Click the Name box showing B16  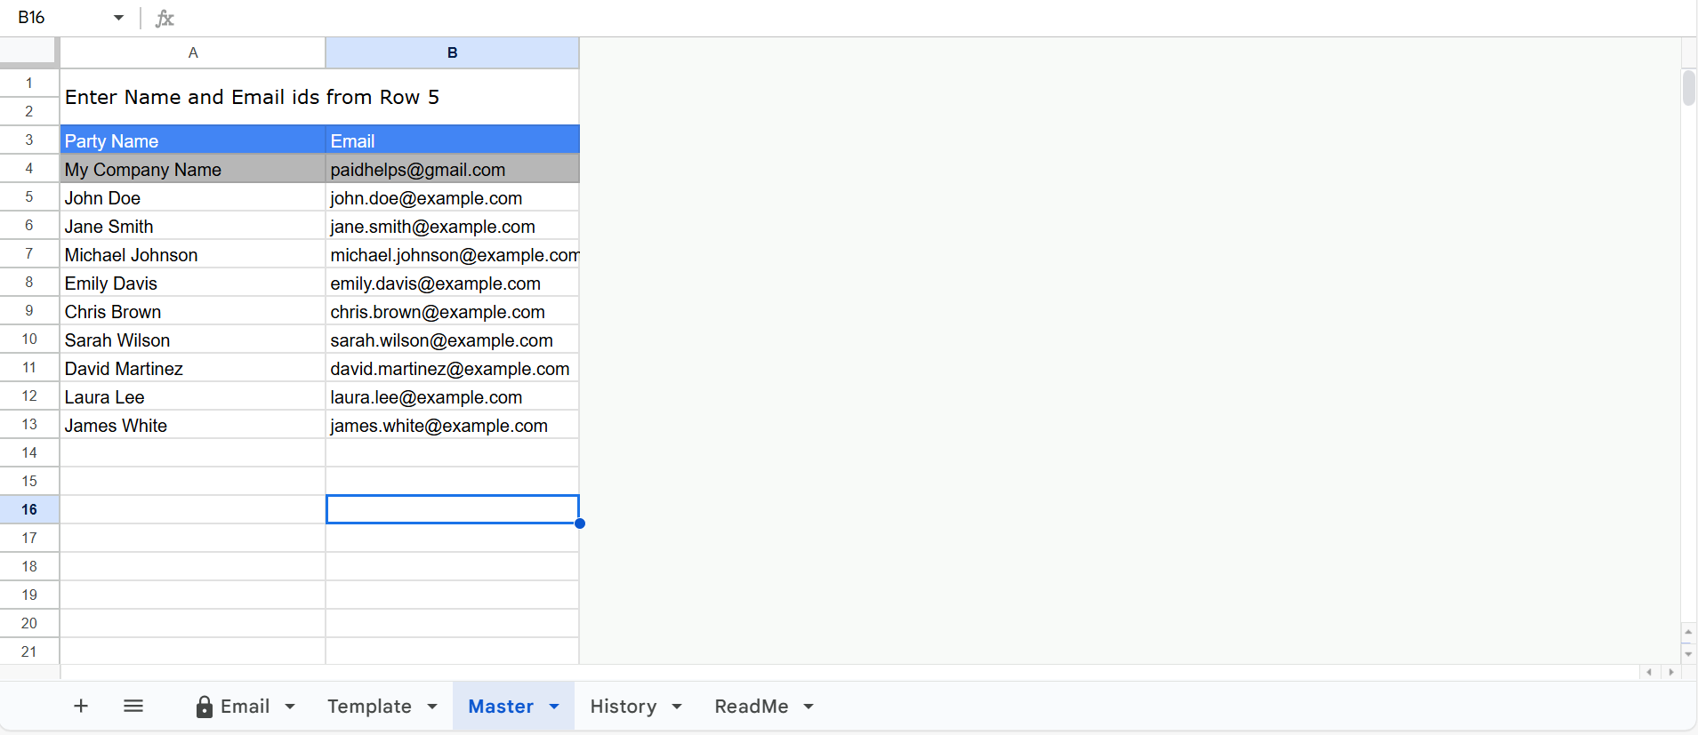(x=59, y=18)
